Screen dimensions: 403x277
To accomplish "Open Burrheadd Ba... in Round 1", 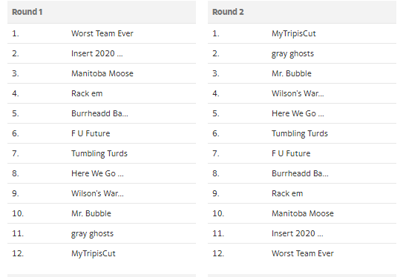I will pos(99,113).
